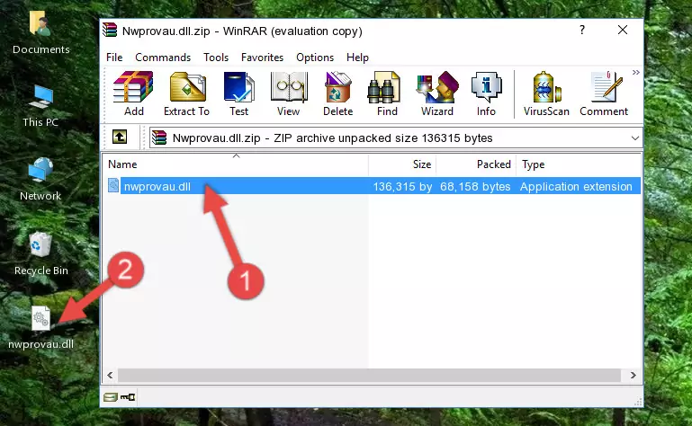692x426 pixels.
Task: Open the View tool
Action: coord(289,93)
